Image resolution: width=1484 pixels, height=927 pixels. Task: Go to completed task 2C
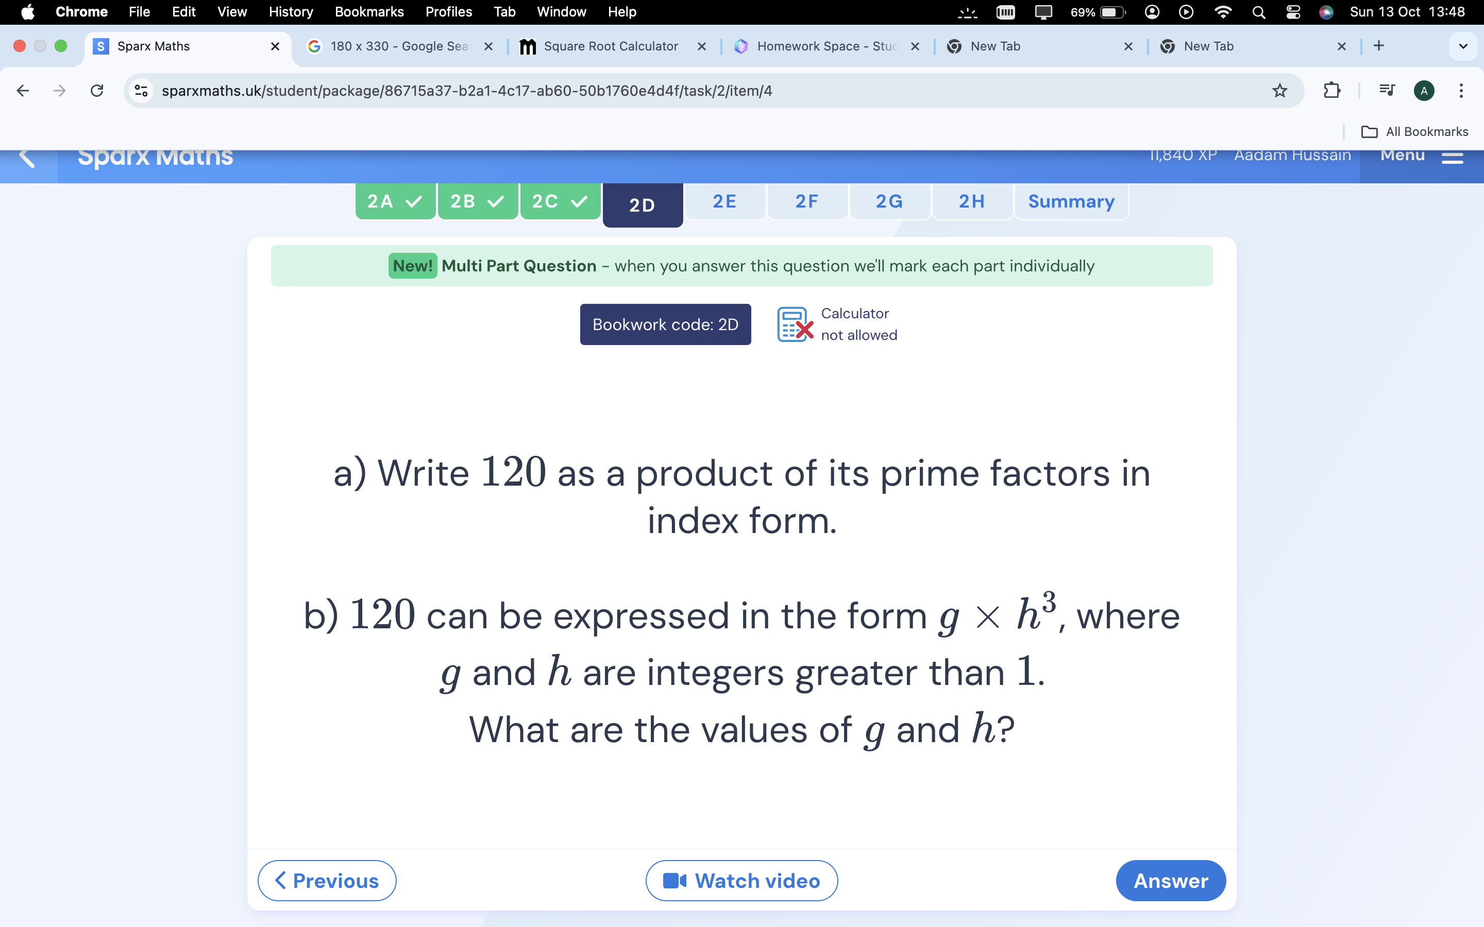(560, 201)
